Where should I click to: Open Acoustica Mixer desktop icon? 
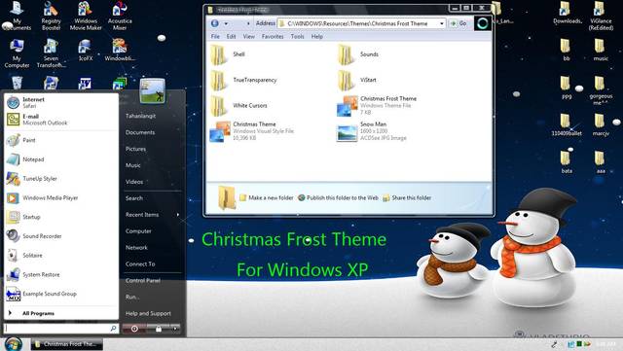coord(120,17)
